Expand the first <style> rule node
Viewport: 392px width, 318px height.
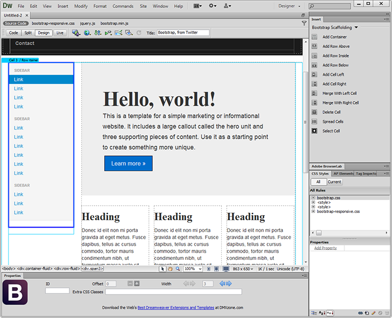[x=313, y=202]
